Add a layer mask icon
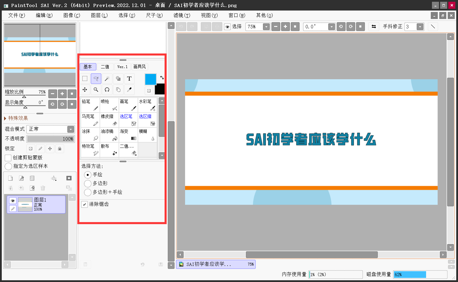Image resolution: width=458 pixels, height=282 pixels. click(69, 178)
